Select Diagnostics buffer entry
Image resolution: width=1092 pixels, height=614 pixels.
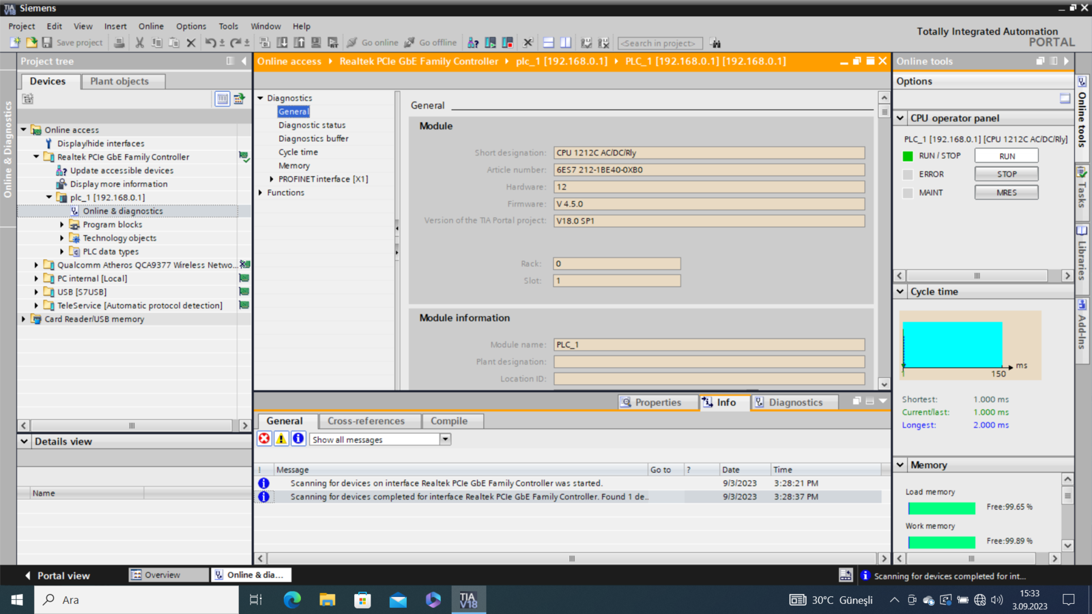pos(313,138)
